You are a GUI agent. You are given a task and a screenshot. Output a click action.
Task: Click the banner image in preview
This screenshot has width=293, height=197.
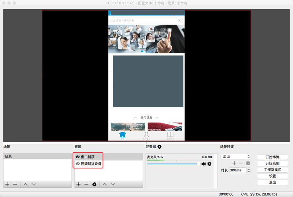tap(146, 39)
